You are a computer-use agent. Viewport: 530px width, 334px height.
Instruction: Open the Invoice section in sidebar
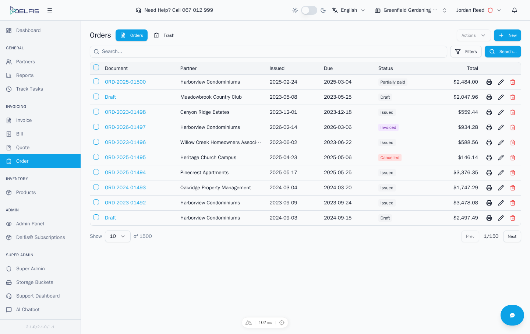(x=23, y=120)
